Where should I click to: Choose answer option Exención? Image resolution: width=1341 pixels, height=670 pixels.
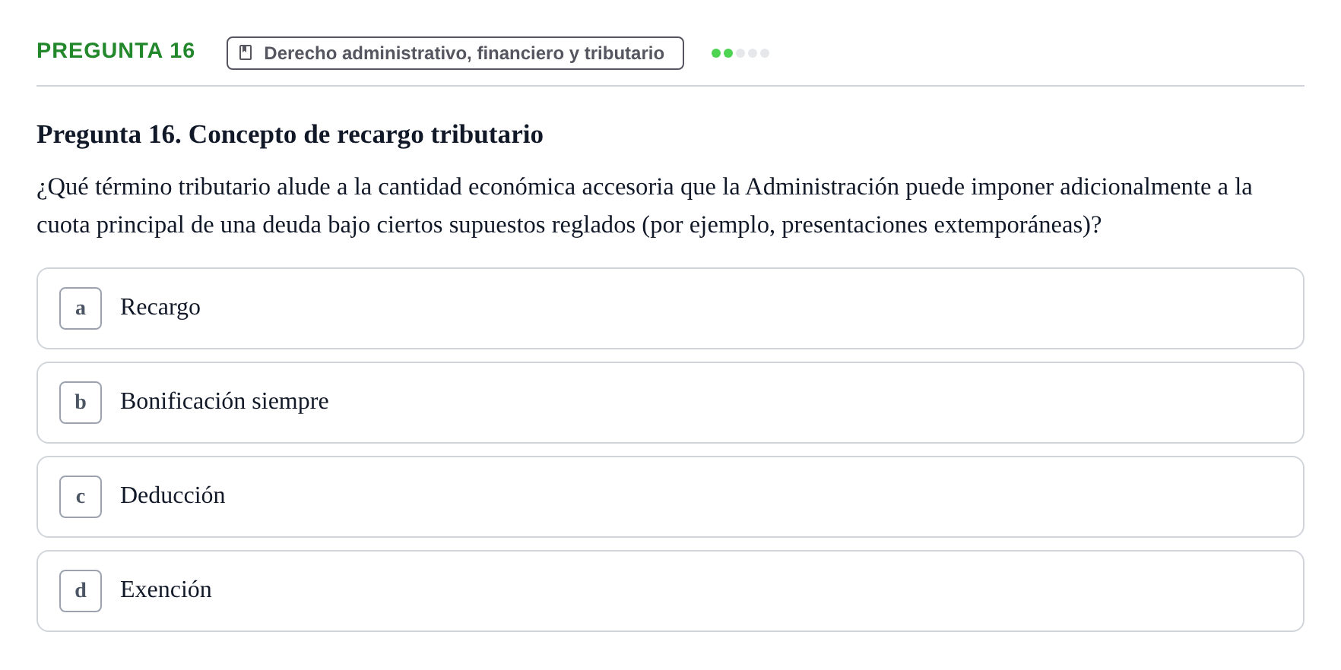click(670, 591)
